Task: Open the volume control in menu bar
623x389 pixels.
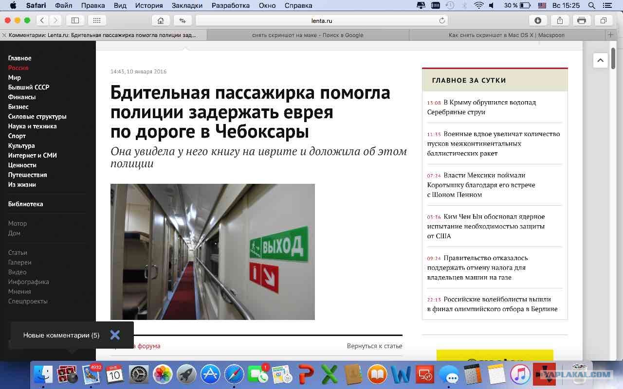Action: [x=492, y=5]
